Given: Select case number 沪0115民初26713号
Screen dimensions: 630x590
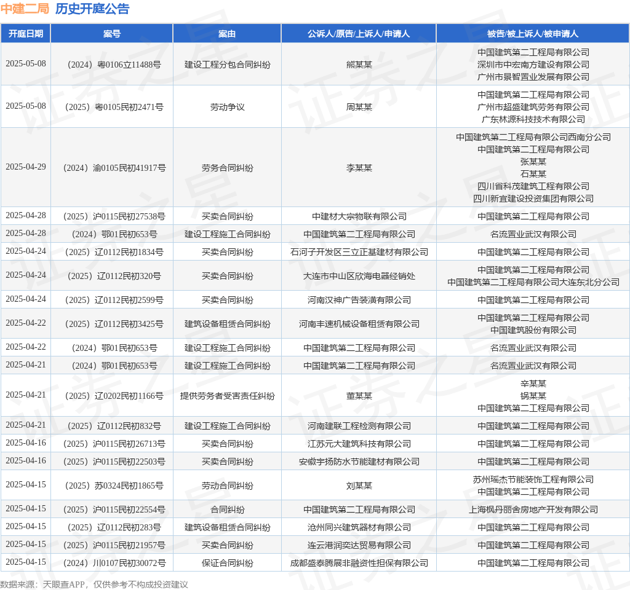Looking at the screenshot, I should click(114, 444).
